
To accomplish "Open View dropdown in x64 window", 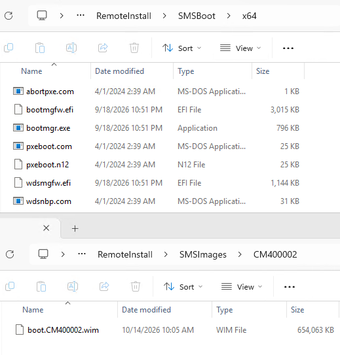I will click(240, 48).
